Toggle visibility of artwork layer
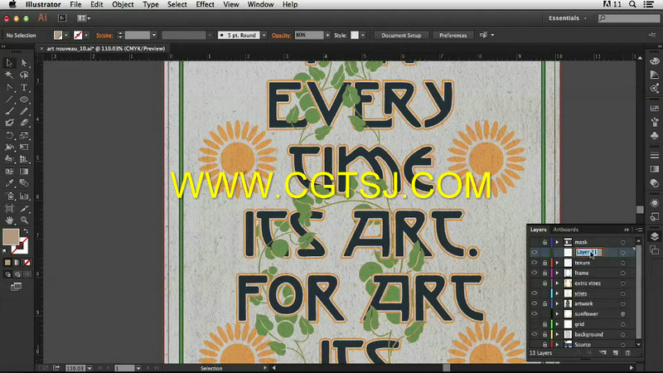Viewport: 663px width, 373px height. pyautogui.click(x=535, y=303)
